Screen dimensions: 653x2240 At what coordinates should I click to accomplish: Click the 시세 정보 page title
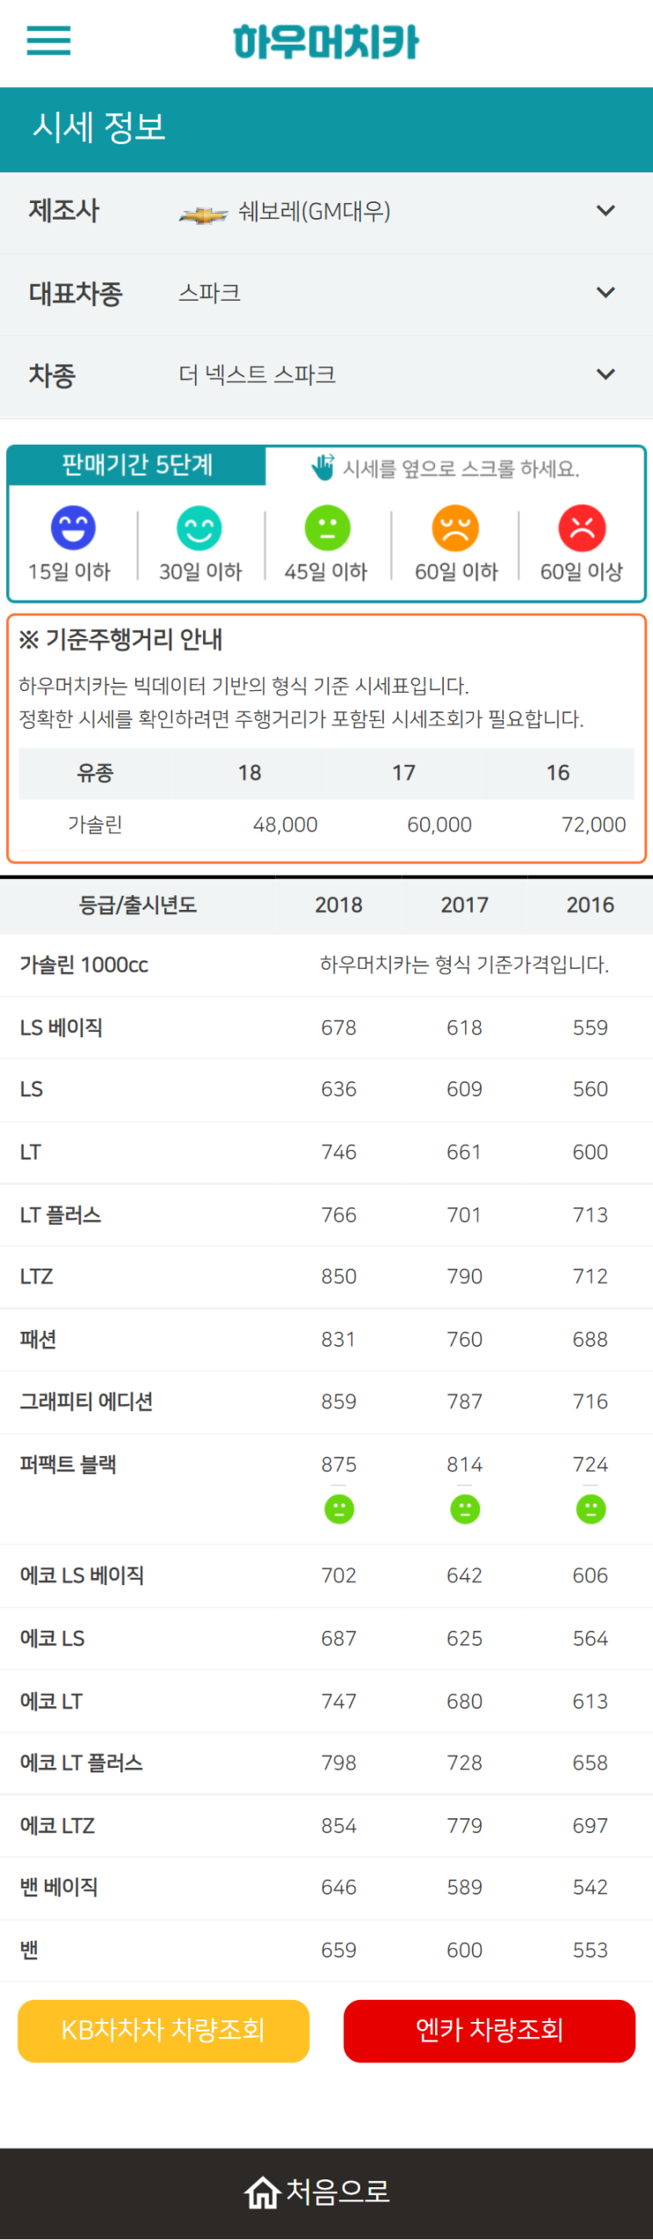click(99, 128)
